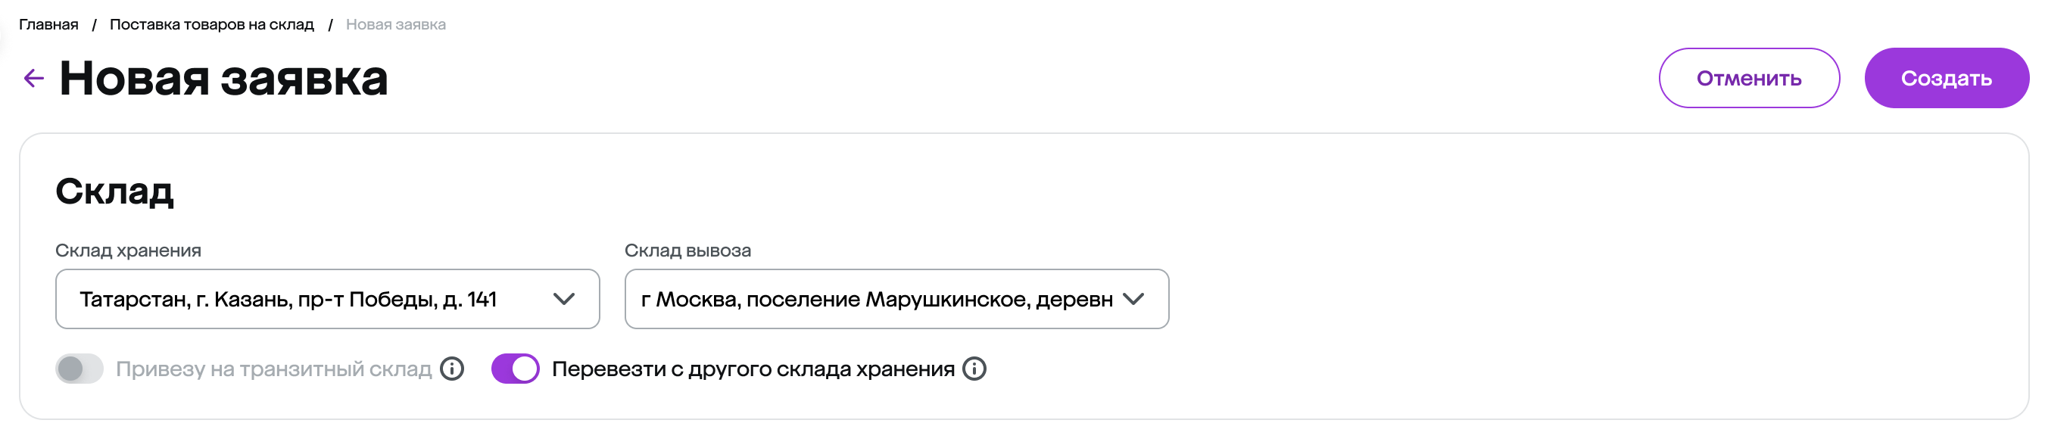Enable the Привезу на транзитный склад switch
The image size is (2045, 445).
point(79,369)
